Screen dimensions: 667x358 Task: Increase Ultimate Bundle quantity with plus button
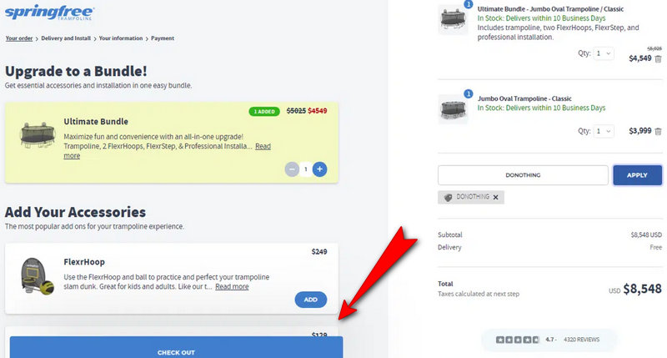[320, 169]
